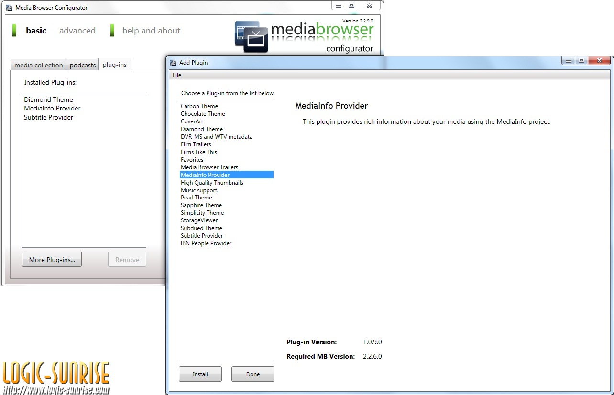Select the plug-ins tab
614x395 pixels.
point(115,65)
